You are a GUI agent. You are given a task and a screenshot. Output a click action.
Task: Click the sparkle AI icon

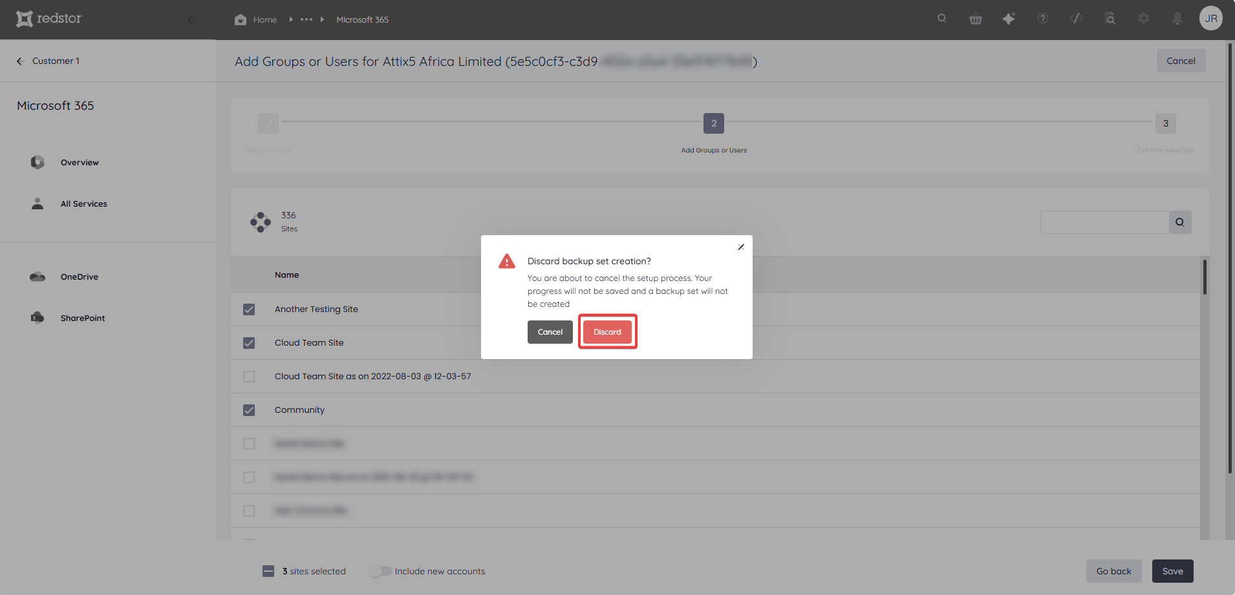point(1009,19)
